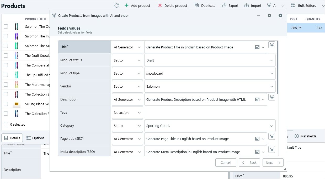
Task: Click AI sparkle button beside Page title (SEO)
Action: [x=272, y=136]
